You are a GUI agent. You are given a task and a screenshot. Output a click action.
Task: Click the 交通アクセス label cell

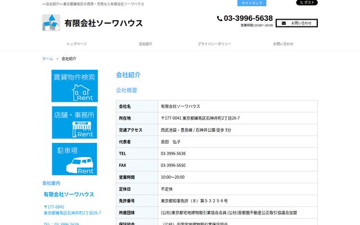(137, 130)
